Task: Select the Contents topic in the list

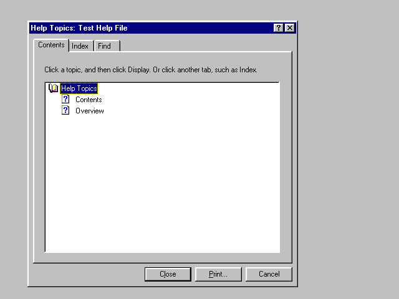Action: pyautogui.click(x=89, y=100)
